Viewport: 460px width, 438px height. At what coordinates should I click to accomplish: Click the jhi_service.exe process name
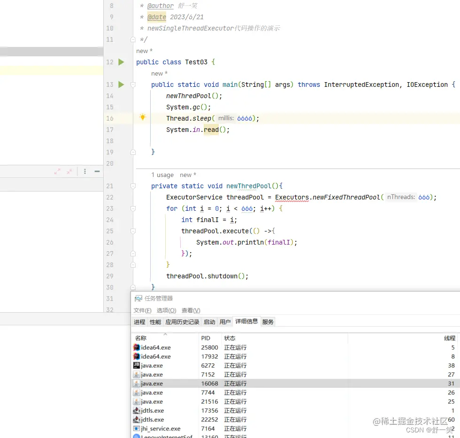click(x=161, y=429)
